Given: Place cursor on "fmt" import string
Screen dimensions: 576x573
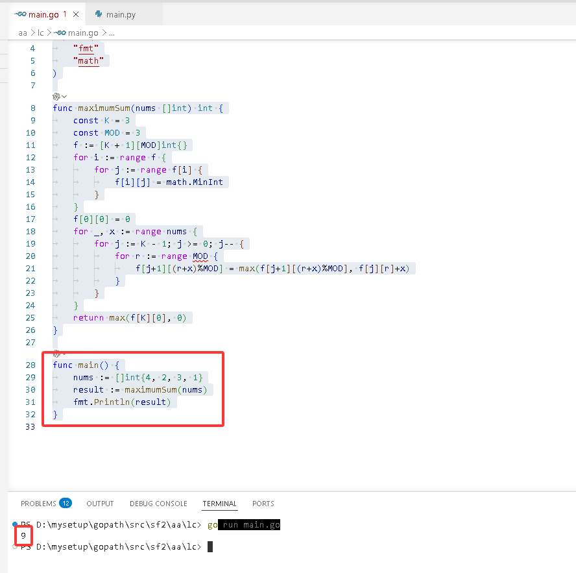Looking at the screenshot, I should tap(86, 48).
